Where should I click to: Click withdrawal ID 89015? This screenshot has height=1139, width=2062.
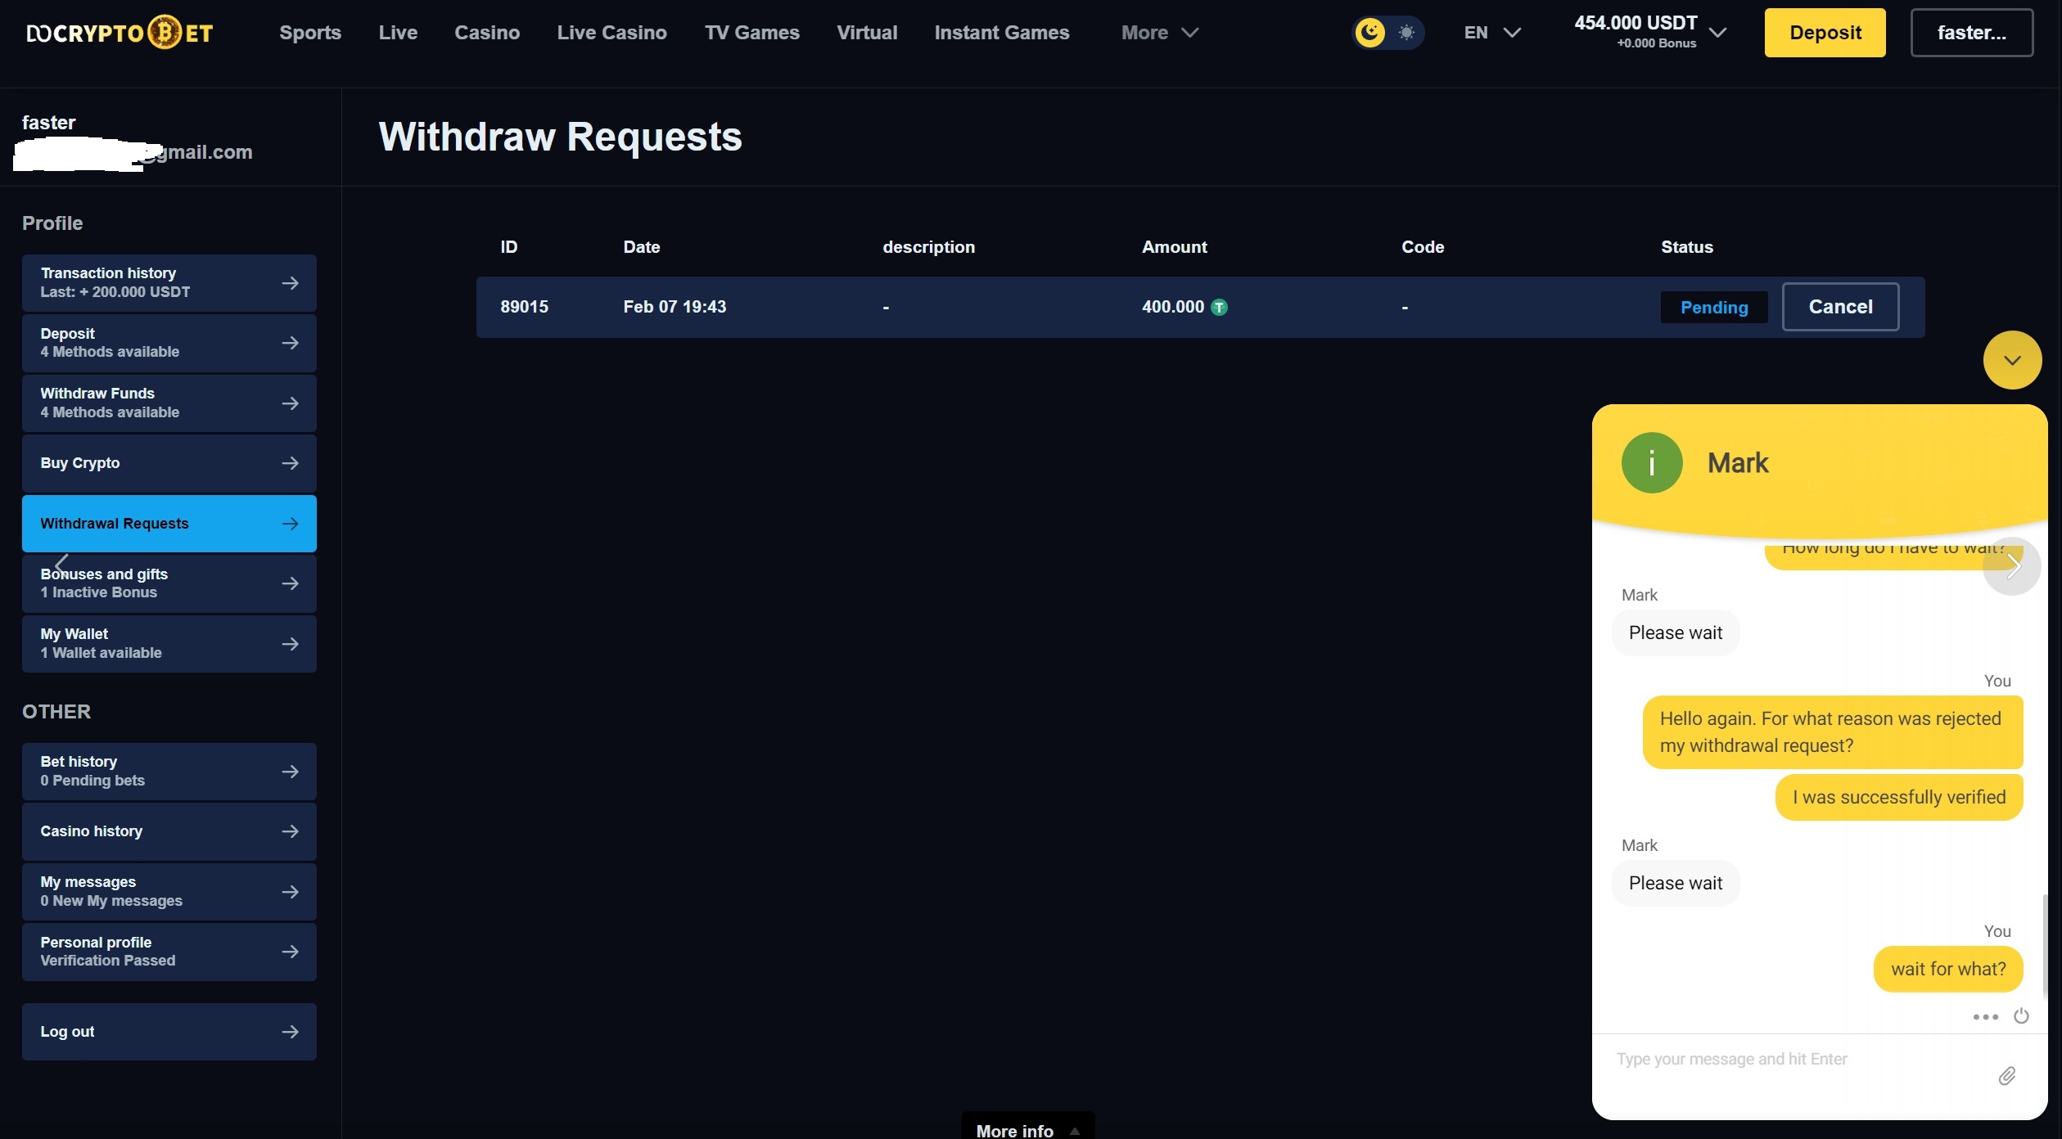[524, 307]
